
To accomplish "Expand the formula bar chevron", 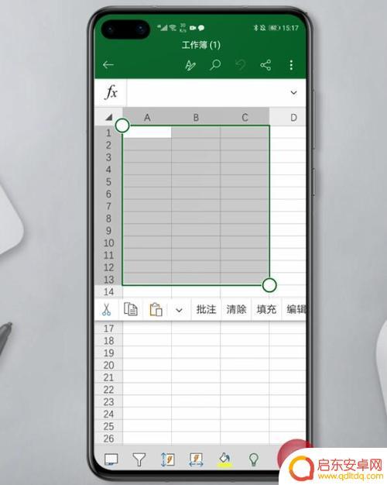I will coord(293,92).
